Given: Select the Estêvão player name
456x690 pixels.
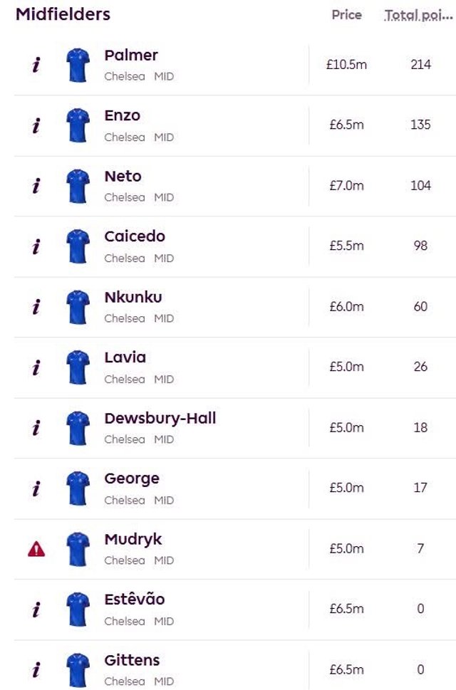Looking at the screenshot, I should point(134,599).
